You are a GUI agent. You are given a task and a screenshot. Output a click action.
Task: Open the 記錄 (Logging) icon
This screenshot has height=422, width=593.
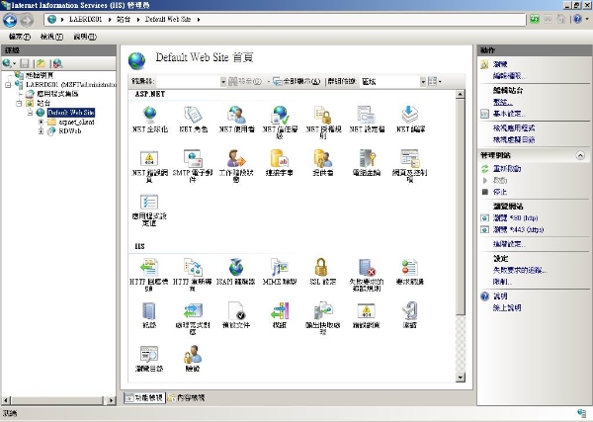(149, 311)
